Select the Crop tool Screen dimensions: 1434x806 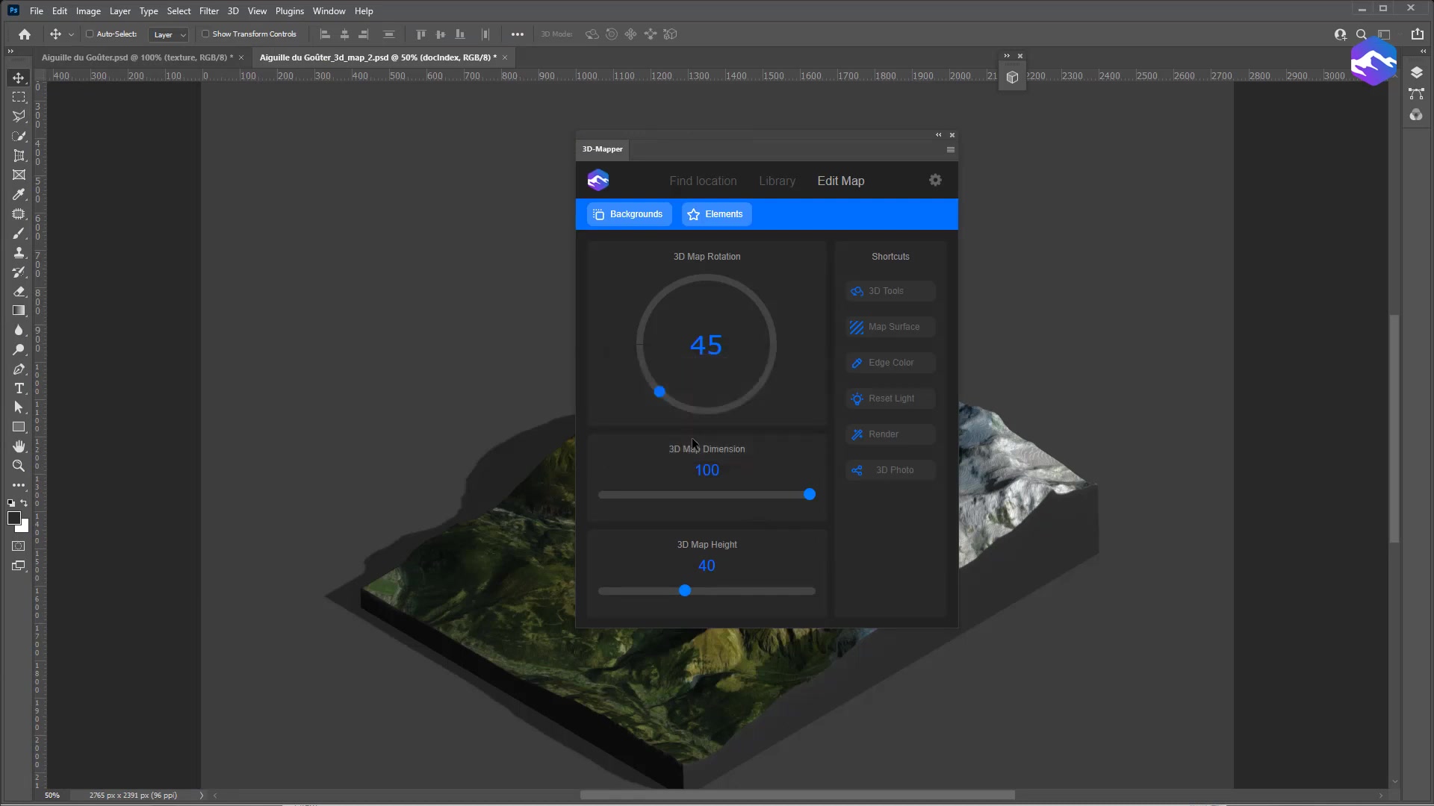(18, 155)
